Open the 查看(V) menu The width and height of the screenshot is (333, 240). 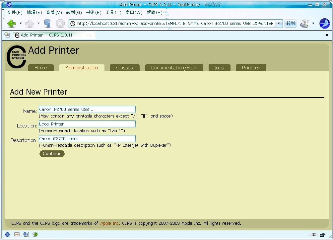(54, 13)
